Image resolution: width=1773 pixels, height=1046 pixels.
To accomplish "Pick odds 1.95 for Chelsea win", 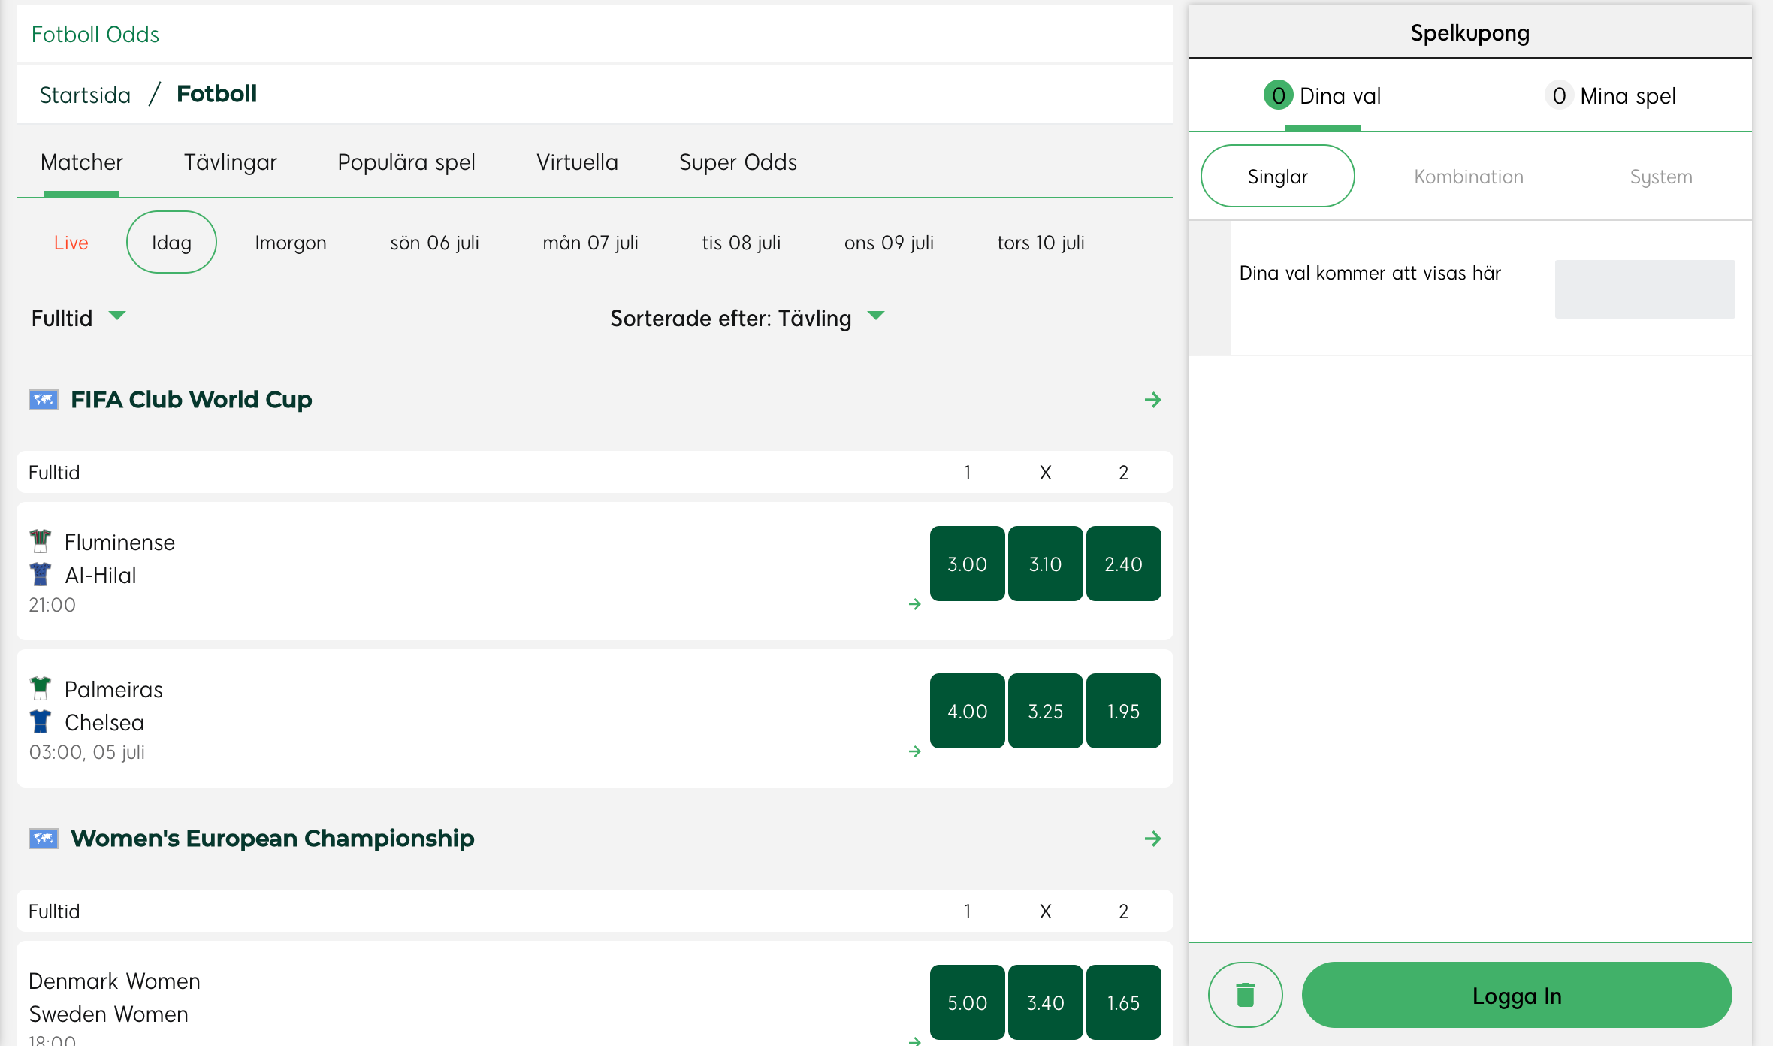I will pos(1123,711).
